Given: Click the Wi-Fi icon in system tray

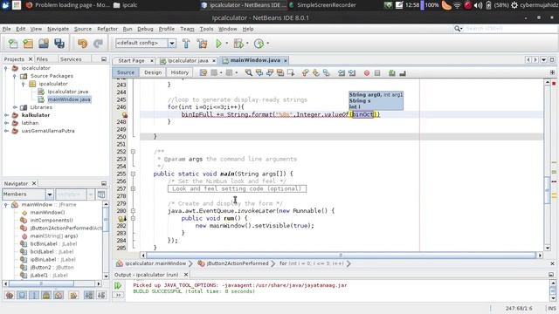Looking at the screenshot, I should [457, 5].
